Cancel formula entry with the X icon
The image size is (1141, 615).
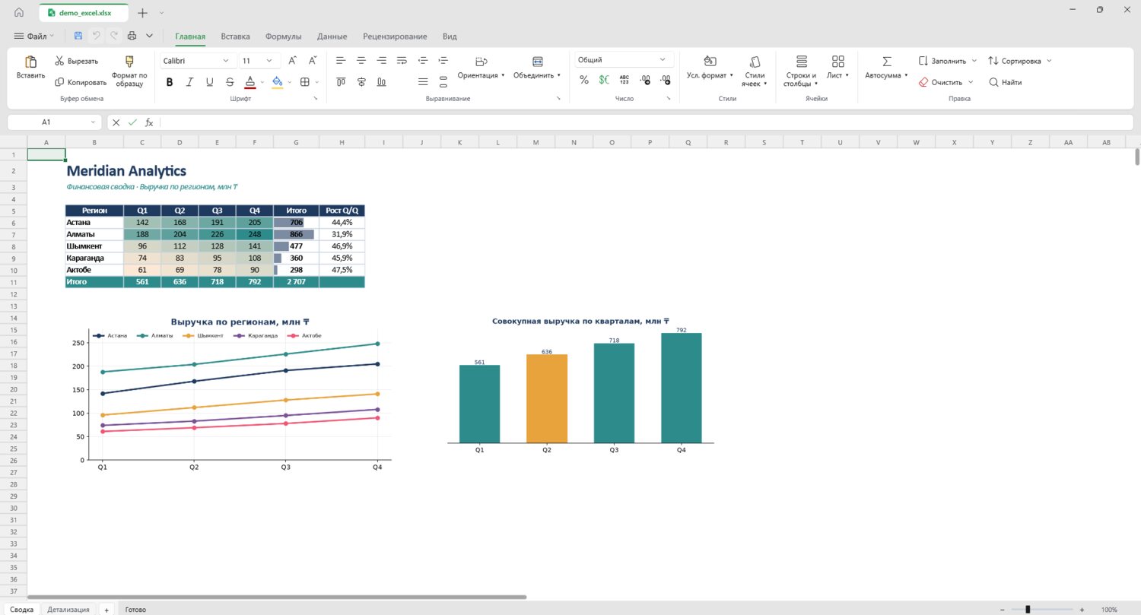click(x=116, y=122)
